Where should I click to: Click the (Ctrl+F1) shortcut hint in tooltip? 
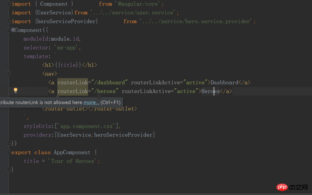pos(110,103)
